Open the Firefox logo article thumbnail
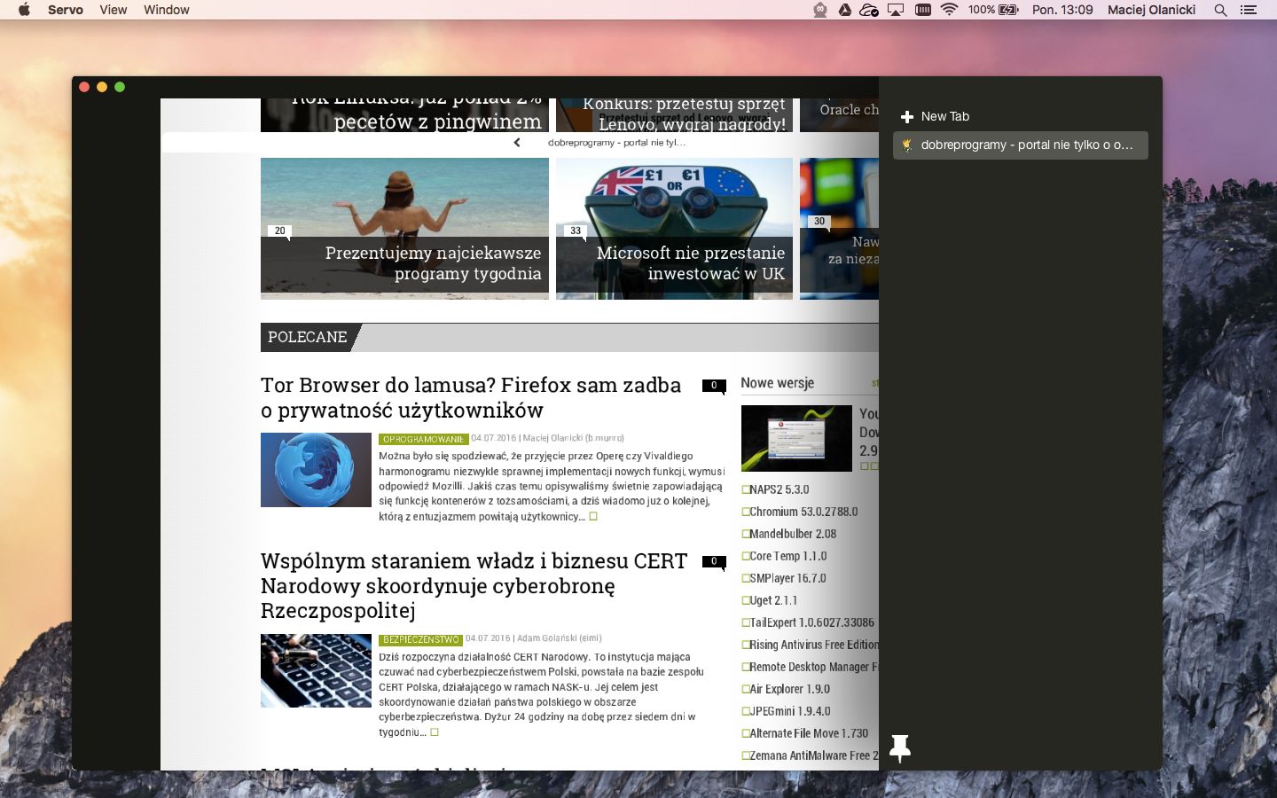Screen dimensions: 1277x798 tap(316, 470)
